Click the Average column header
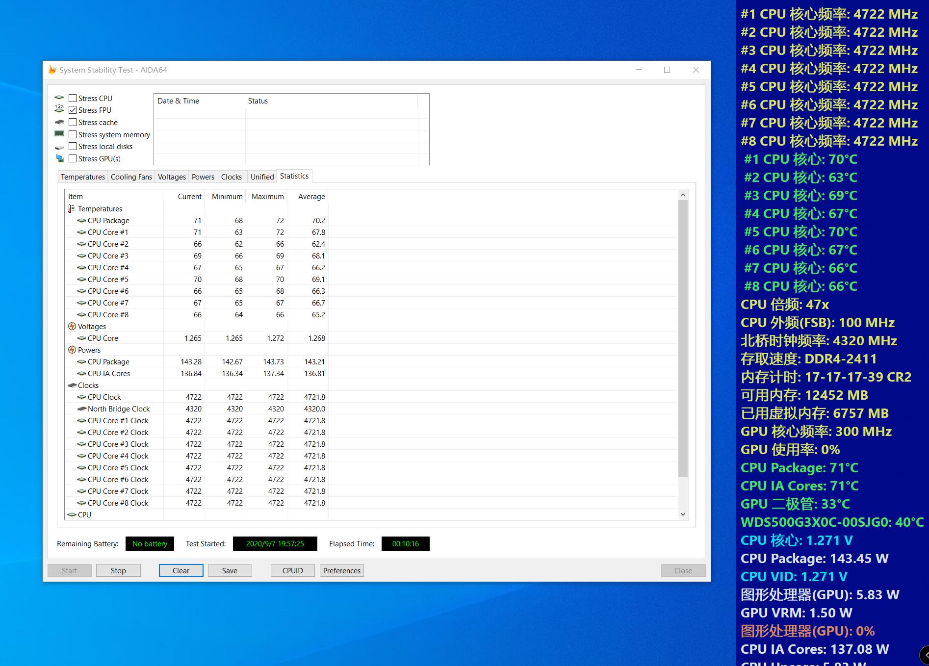The width and height of the screenshot is (929, 666). [x=311, y=197]
